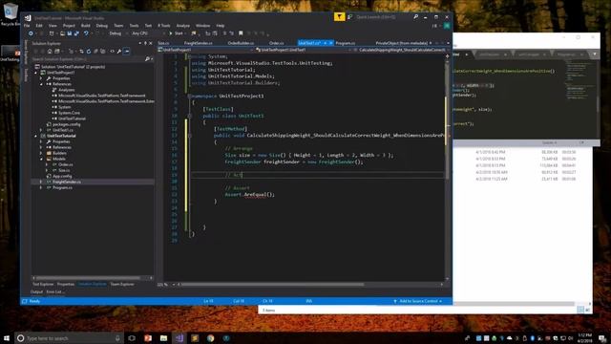Select the packages.config file
The image size is (611, 344).
(66, 124)
